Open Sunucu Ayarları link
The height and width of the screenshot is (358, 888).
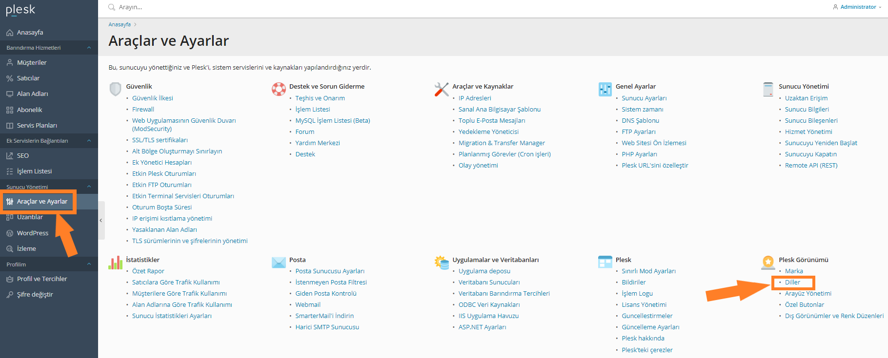click(x=644, y=98)
